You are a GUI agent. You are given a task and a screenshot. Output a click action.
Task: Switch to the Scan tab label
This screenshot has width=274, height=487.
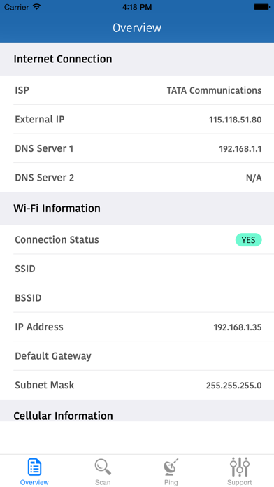click(x=103, y=482)
